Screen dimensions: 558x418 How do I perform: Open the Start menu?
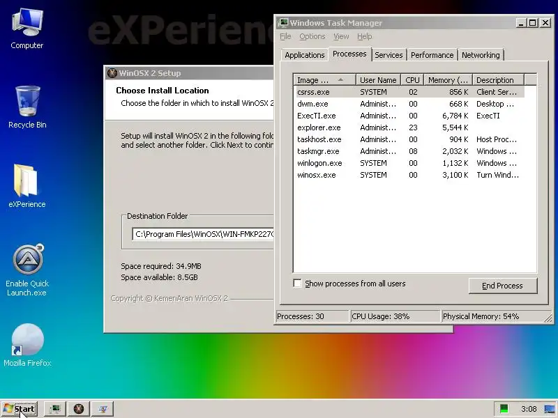coord(20,409)
